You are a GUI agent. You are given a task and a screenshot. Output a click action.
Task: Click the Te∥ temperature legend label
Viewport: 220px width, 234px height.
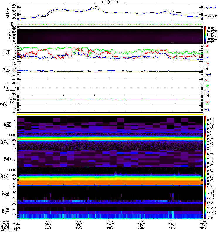coord(207,96)
